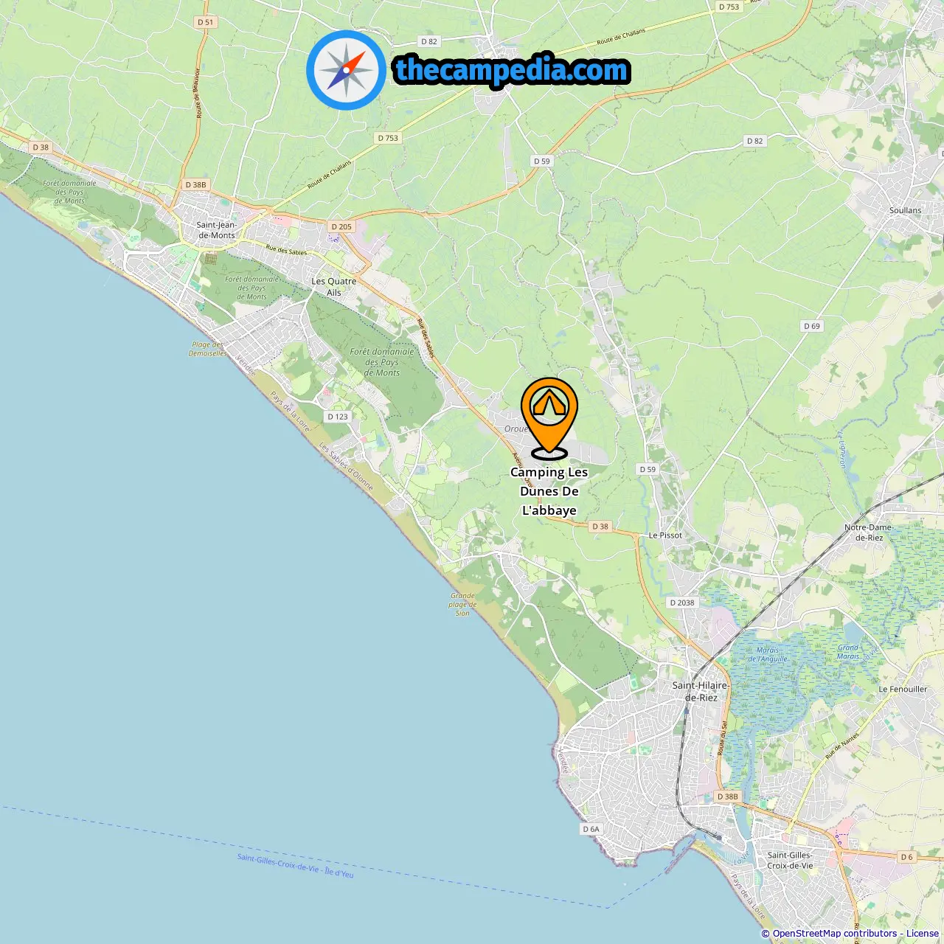This screenshot has height=944, width=944.
Task: Click the D 69 road shield
Action: coord(812,326)
